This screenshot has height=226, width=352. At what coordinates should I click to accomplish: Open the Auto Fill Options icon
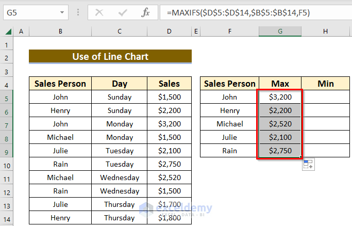point(309,165)
